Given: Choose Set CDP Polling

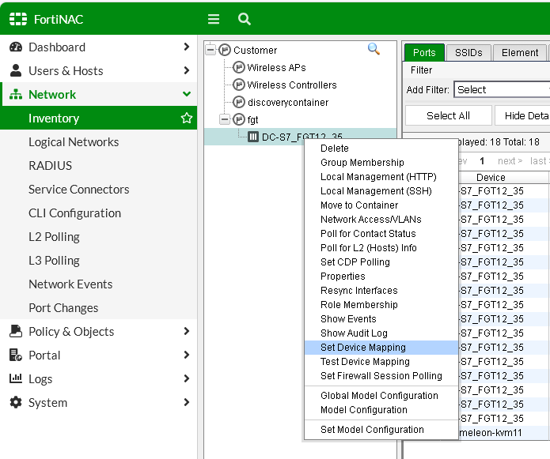Looking at the screenshot, I should [x=381, y=261].
